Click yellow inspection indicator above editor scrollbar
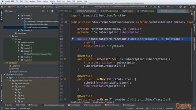This screenshot has width=196, height=110. click(192, 14)
